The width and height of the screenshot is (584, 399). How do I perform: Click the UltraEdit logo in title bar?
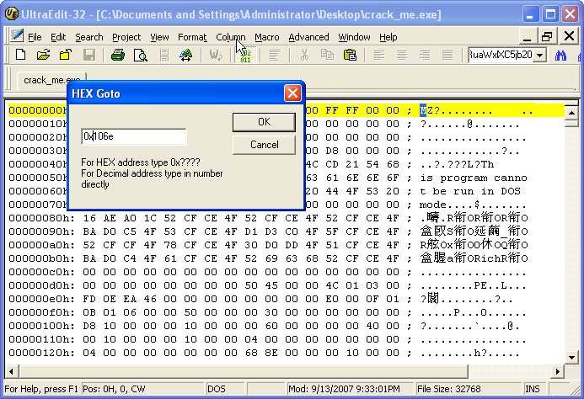[12, 14]
